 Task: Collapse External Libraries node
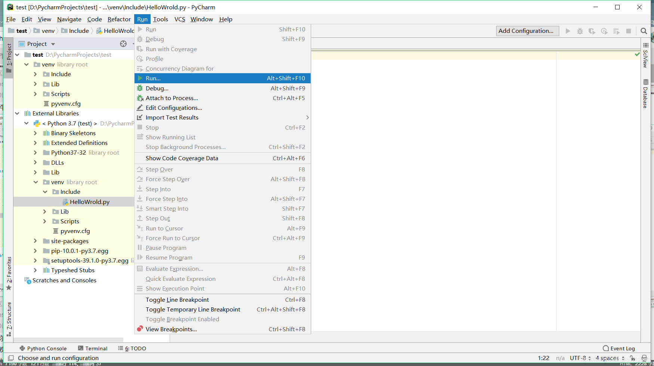tap(17, 113)
